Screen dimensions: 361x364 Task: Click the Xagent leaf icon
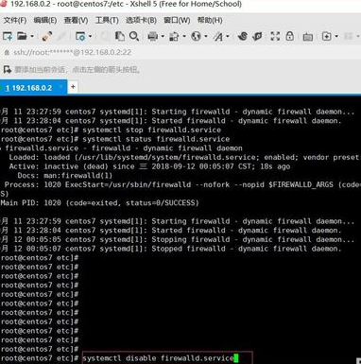(x=257, y=36)
